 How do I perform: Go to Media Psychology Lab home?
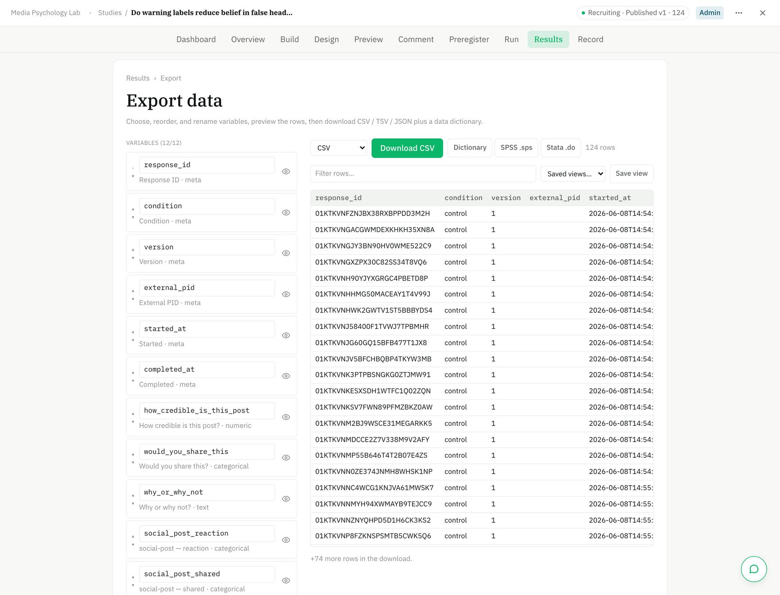(46, 13)
